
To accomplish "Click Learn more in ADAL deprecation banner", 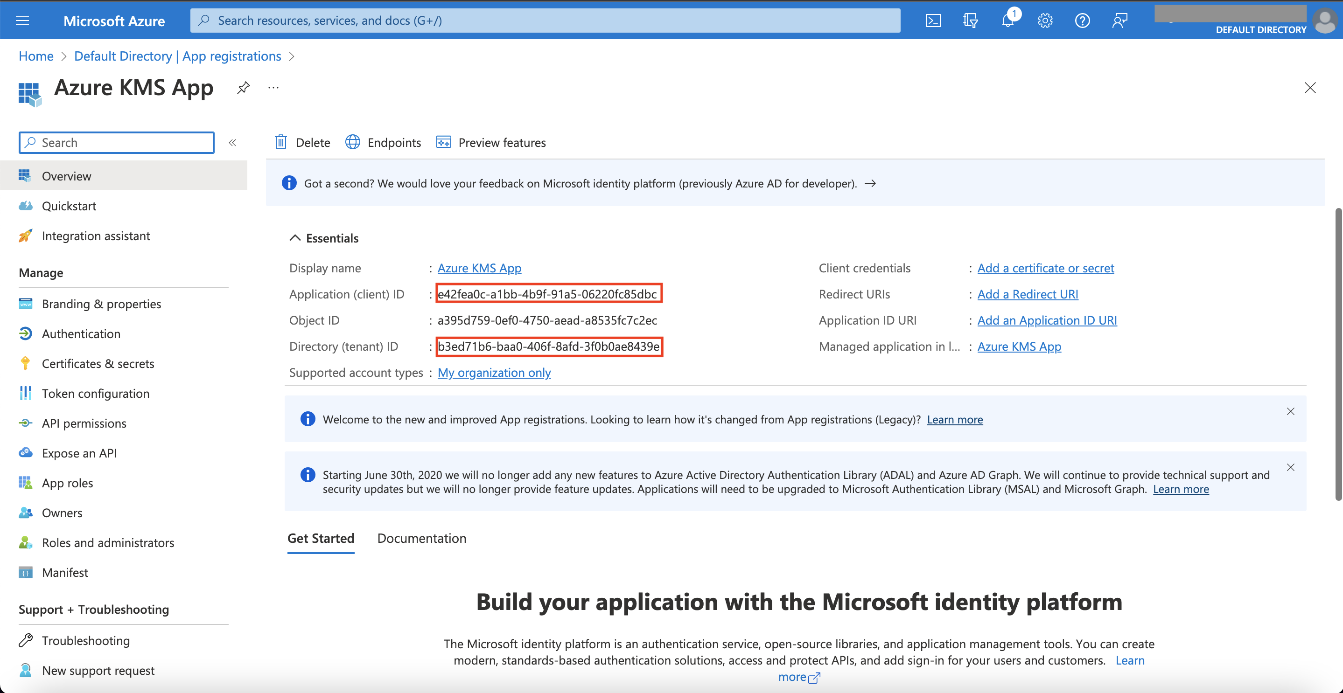I will 1180,489.
